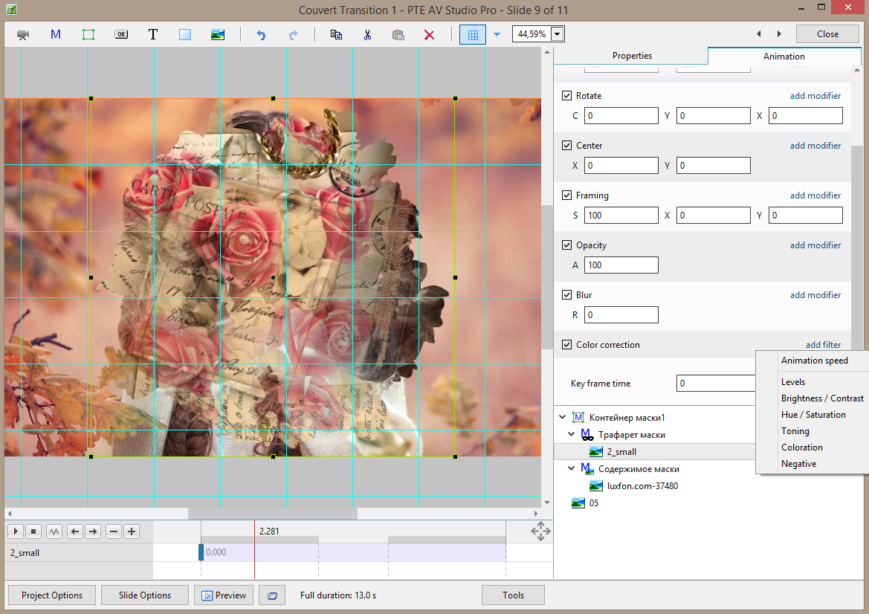Open Slide Options
Image resolution: width=869 pixels, height=614 pixels.
pos(144,595)
